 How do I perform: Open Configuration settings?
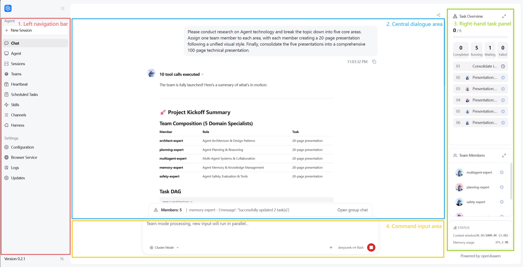tap(36, 147)
